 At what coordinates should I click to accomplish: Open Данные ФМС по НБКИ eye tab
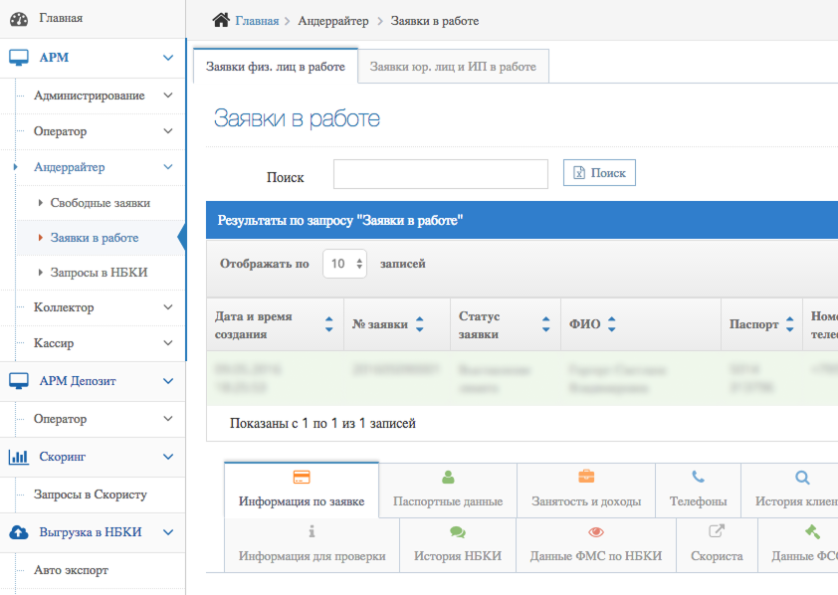point(595,544)
